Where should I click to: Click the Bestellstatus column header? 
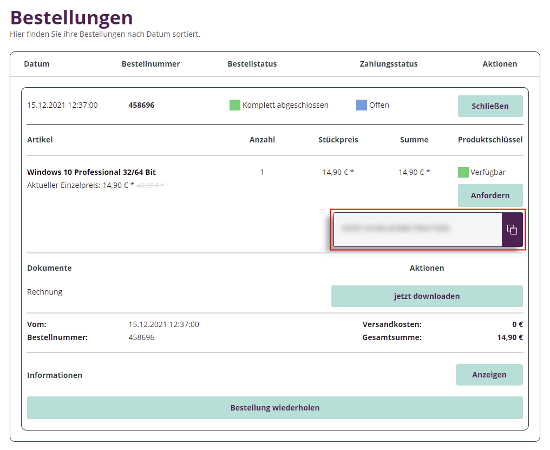coord(252,64)
